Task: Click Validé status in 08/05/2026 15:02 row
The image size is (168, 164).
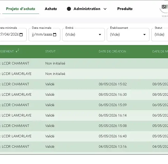Action: [50, 84]
